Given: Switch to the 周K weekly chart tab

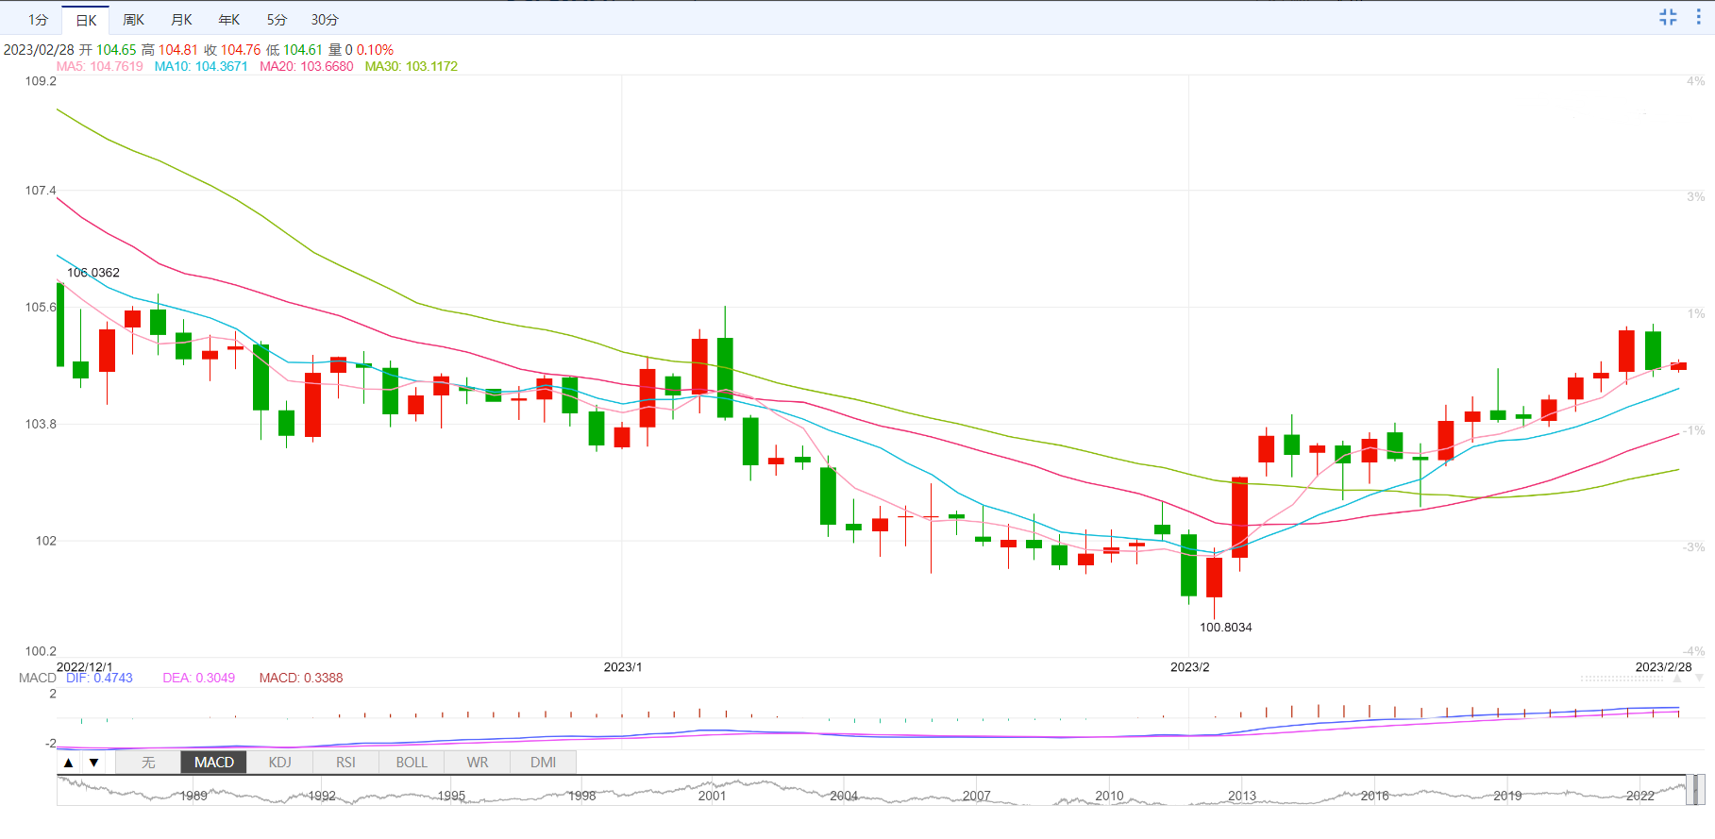Looking at the screenshot, I should coord(134,20).
